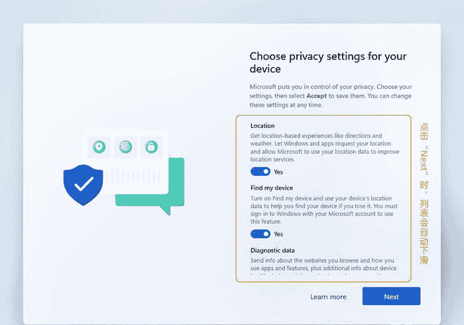Click the yellow Chinese annotation text
Image resolution: width=464 pixels, height=325 pixels.
click(x=424, y=194)
